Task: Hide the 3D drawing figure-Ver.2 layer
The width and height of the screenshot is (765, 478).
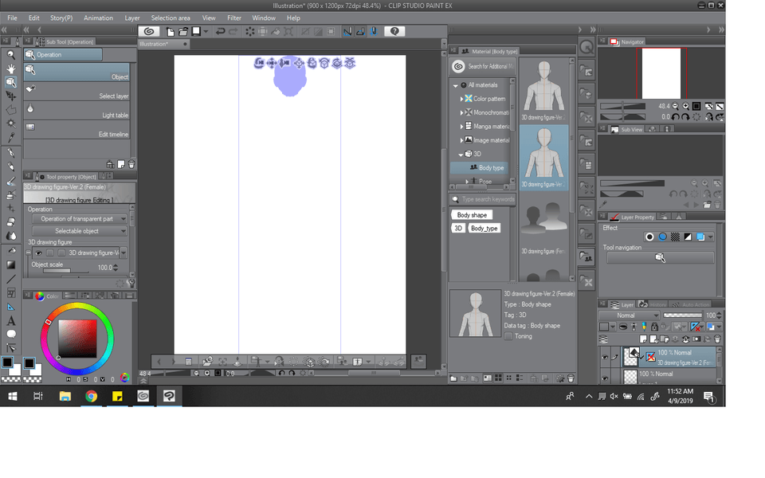Action: pyautogui.click(x=605, y=358)
